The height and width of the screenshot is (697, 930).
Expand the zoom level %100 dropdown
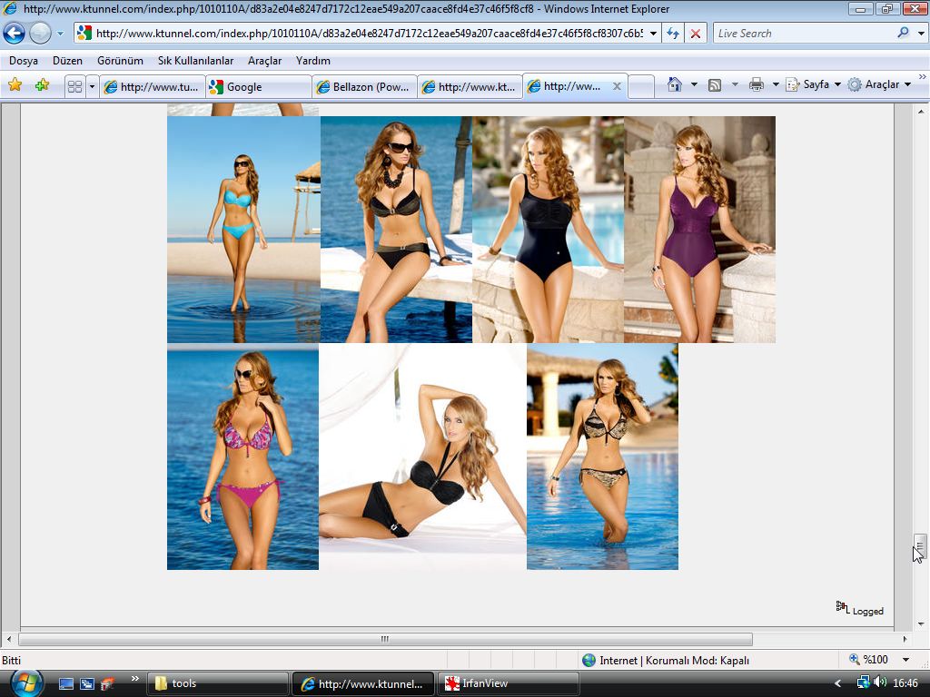point(905,660)
